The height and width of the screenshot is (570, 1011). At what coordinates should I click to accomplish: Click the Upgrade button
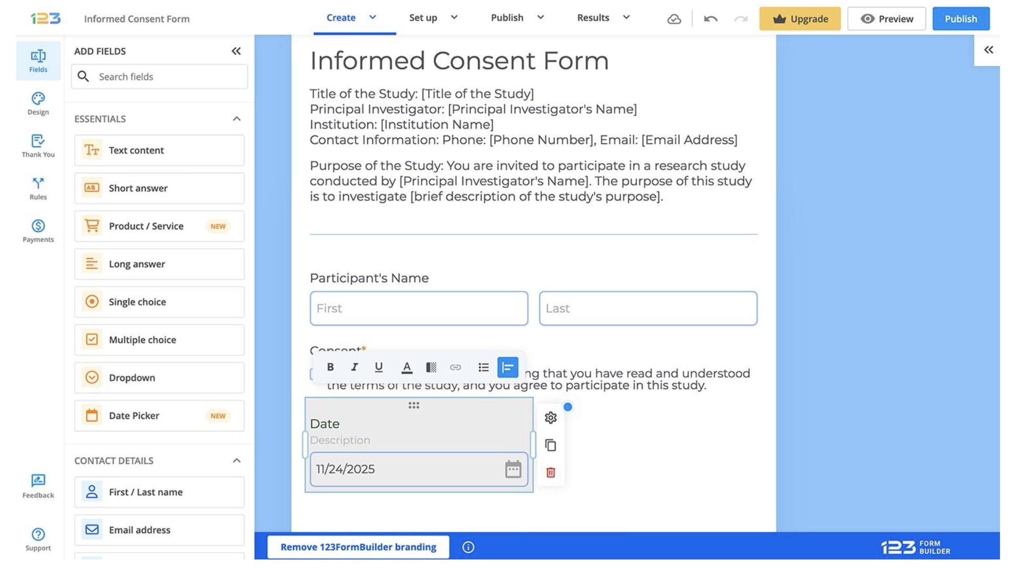pos(799,19)
